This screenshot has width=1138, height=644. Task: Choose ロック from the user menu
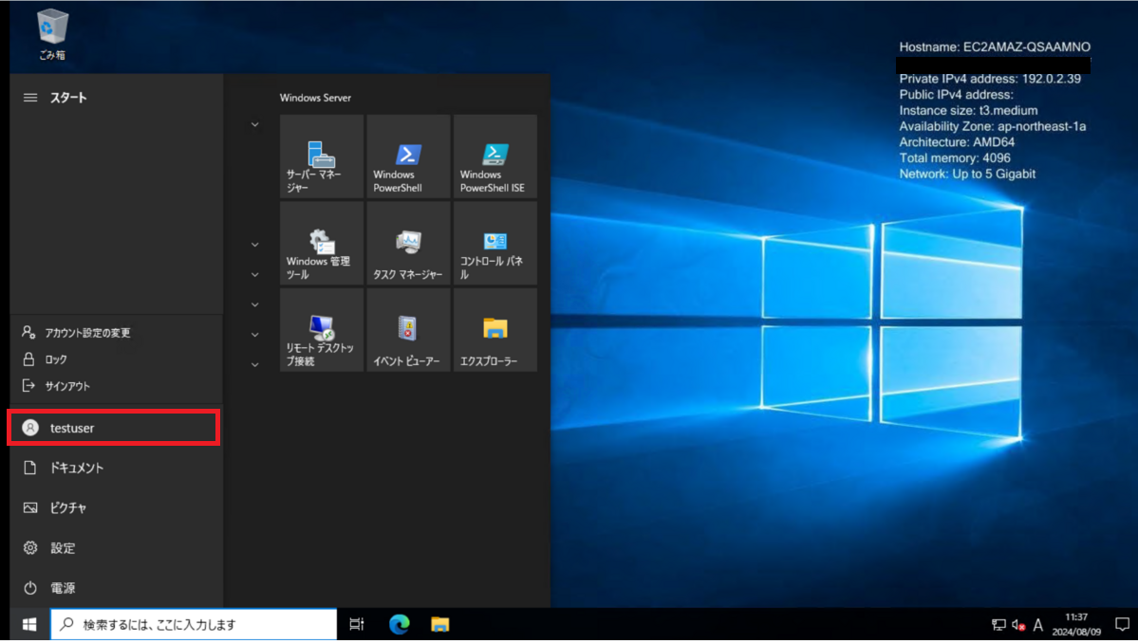[116, 359]
